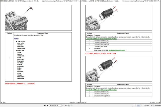161x107 pixels.
Task: Open Camshaft and Bearings Cleaning link in right-side table
Action: pos(101,90)
